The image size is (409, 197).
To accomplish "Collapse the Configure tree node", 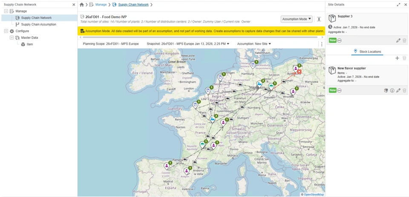I will [x=6, y=31].
